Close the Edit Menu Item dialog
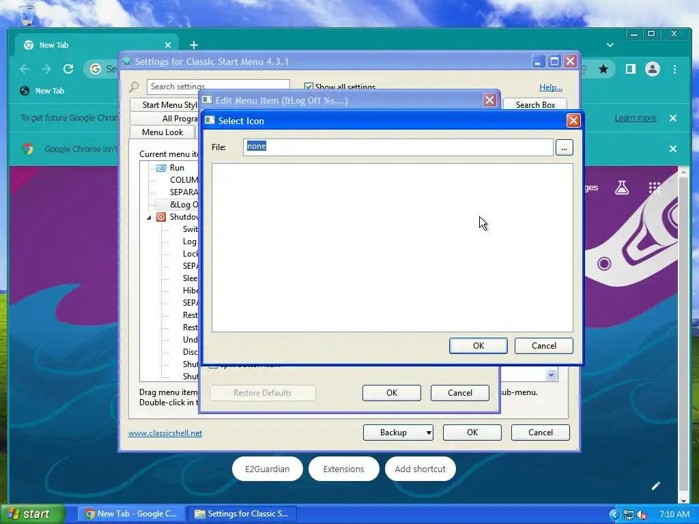The image size is (699, 524). pos(489,100)
